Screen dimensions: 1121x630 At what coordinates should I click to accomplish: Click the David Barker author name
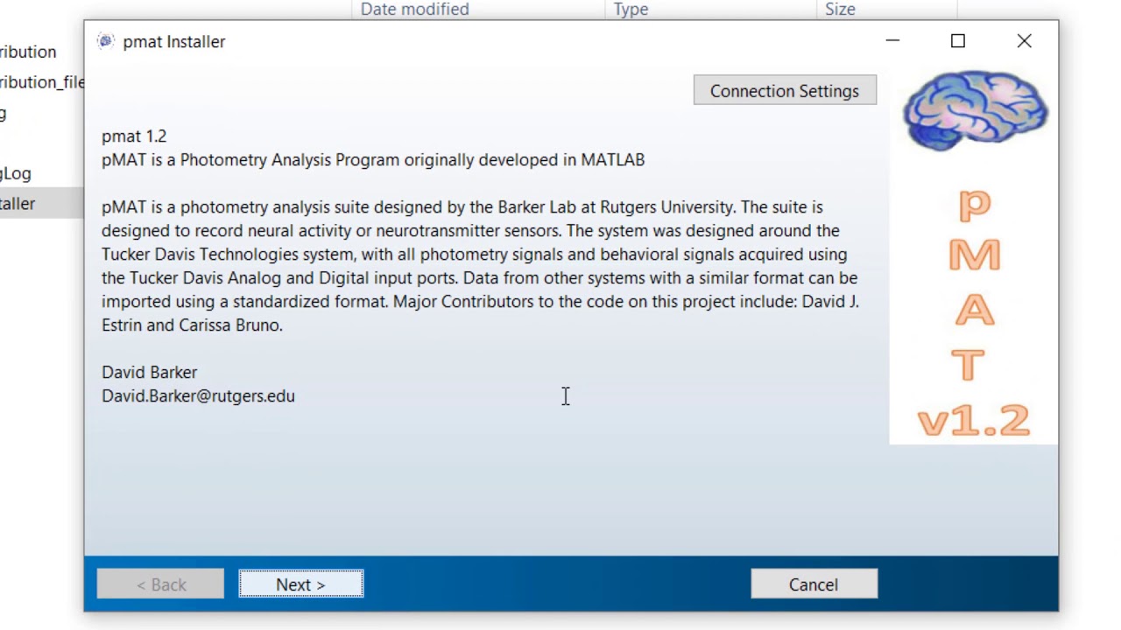150,373
